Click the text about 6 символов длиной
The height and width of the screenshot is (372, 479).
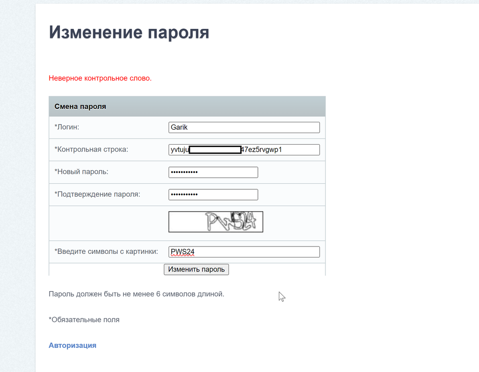(136, 294)
